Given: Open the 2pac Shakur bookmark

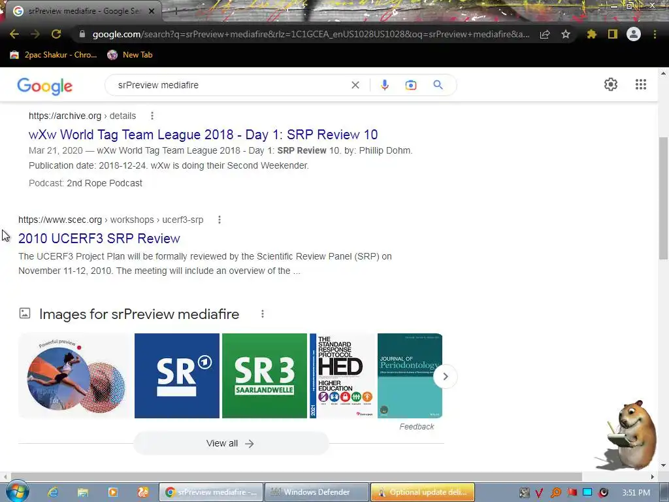Looking at the screenshot, I should coord(54,55).
